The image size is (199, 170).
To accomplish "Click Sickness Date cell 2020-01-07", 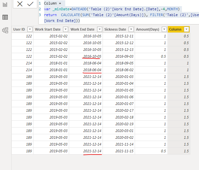I will pyautogui.click(x=119, y=104).
